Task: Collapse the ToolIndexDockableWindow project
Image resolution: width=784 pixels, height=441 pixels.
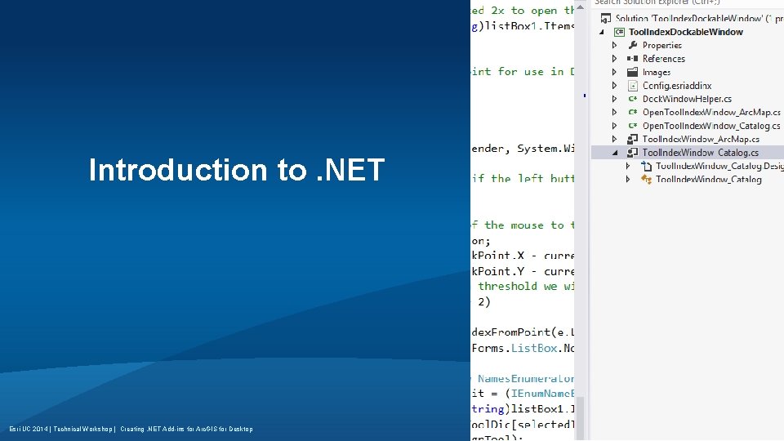Action: 602,32
